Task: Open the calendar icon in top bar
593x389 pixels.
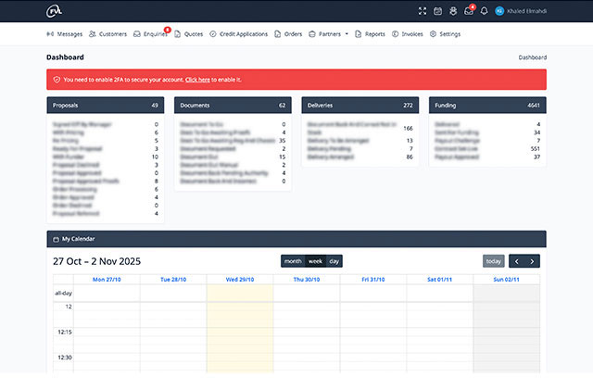Action: [x=438, y=11]
